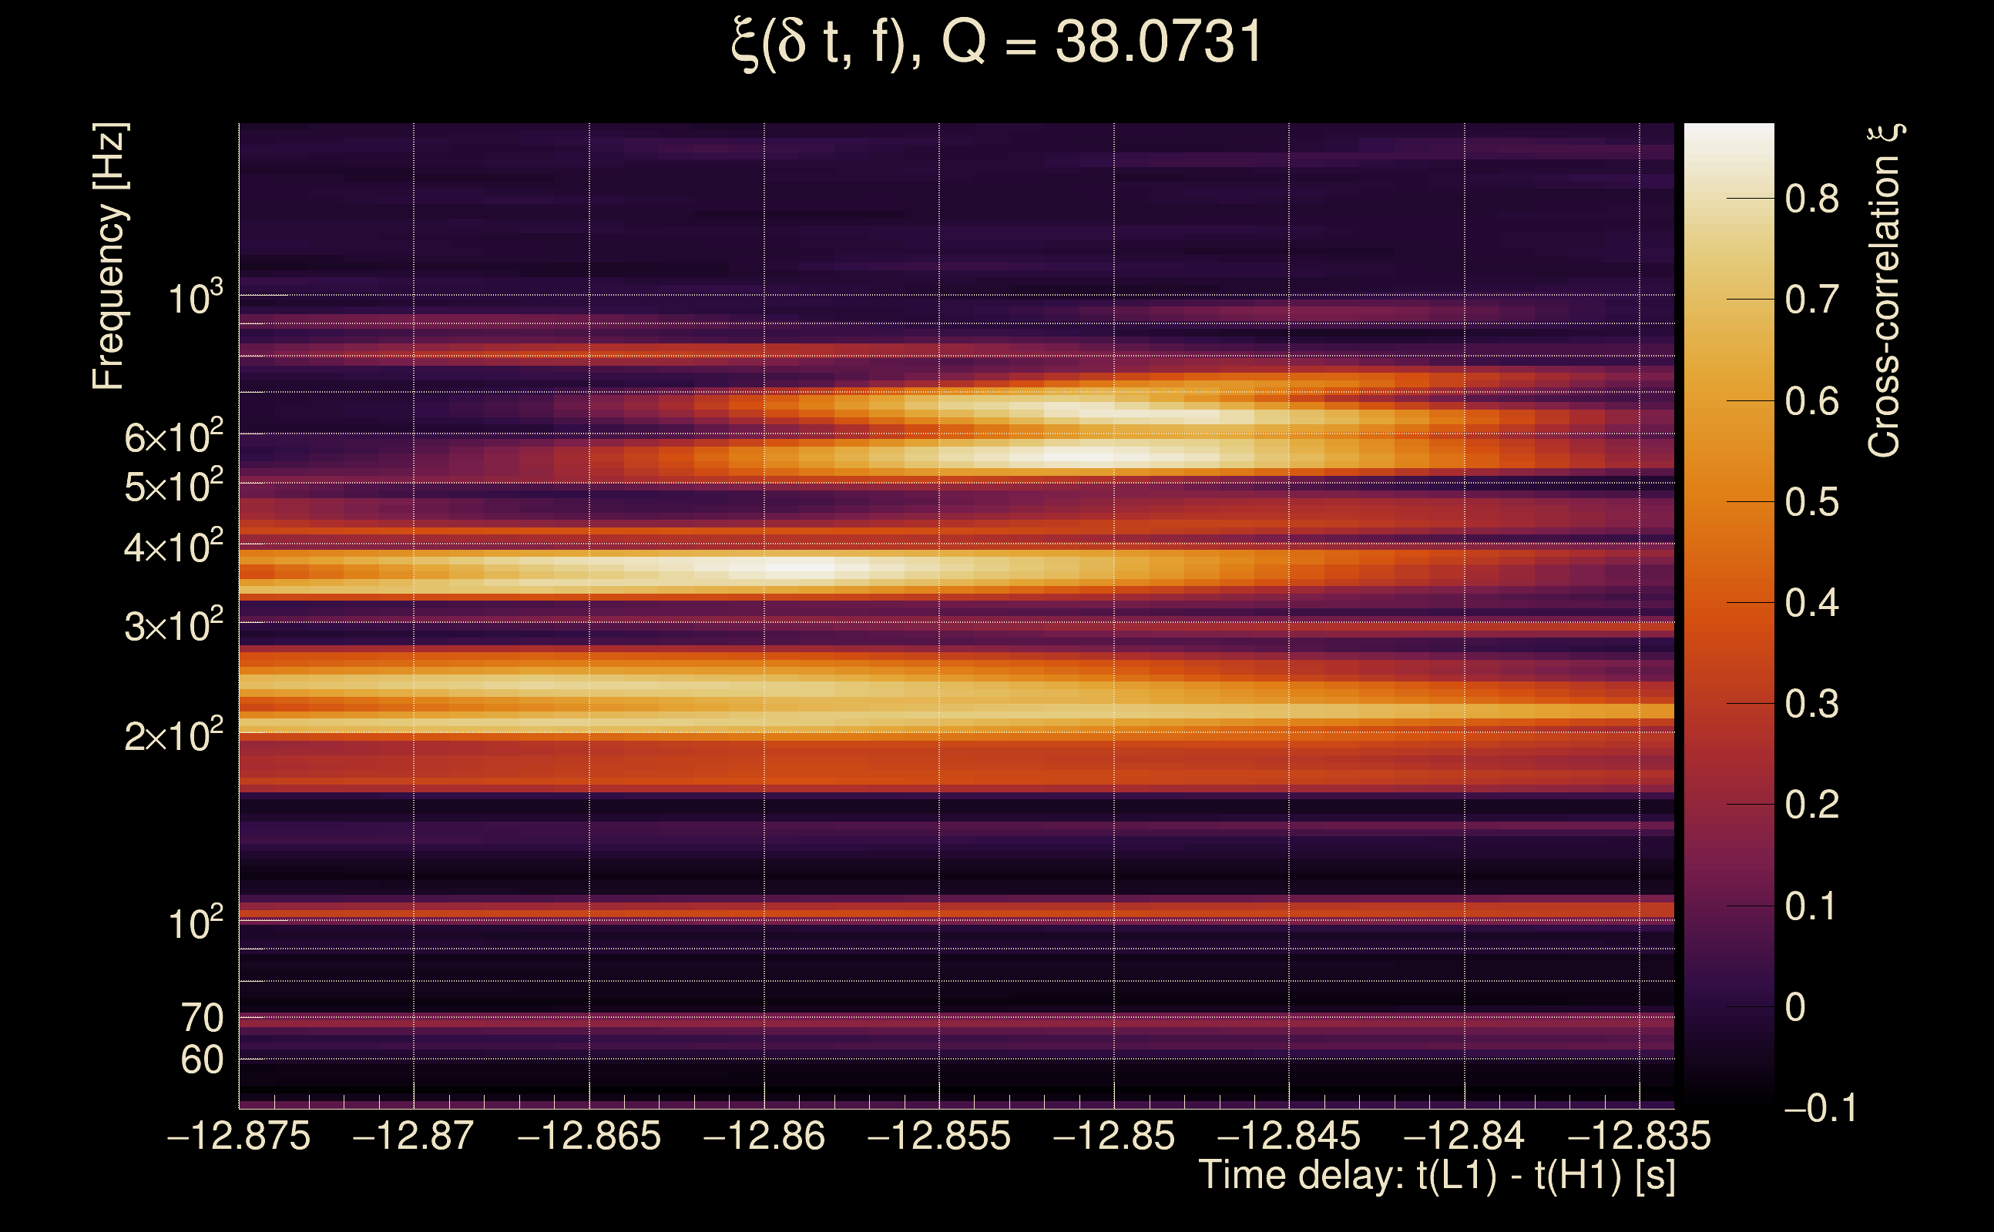Click the 0 tick label on the colorbar
This screenshot has width=1994, height=1232.
[1795, 1008]
